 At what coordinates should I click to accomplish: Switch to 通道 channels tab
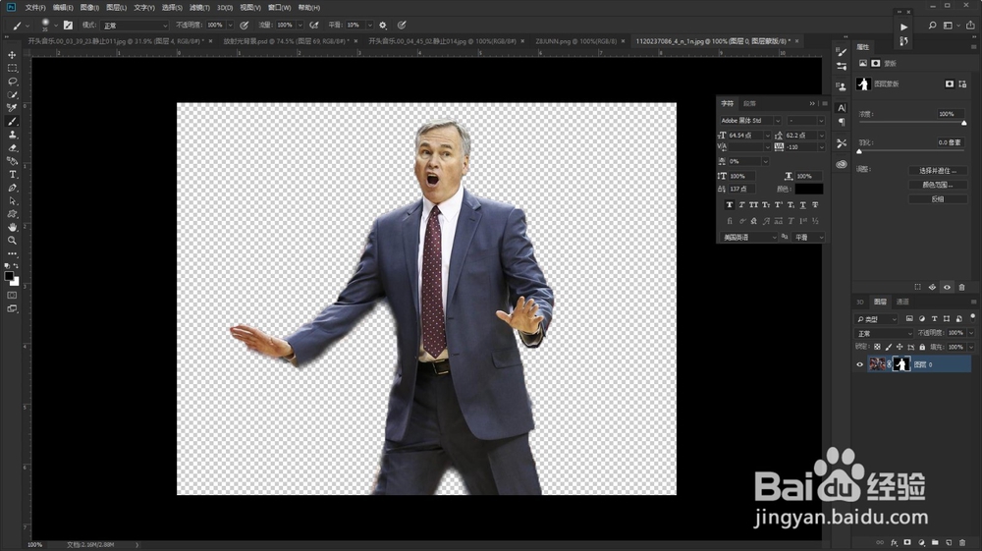tap(902, 302)
